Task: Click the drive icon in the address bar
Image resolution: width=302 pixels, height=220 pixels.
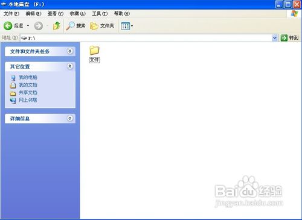Action: [24, 38]
